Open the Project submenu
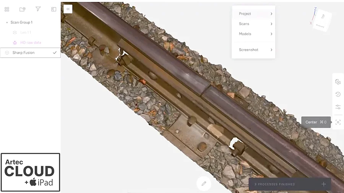 [x=253, y=14]
